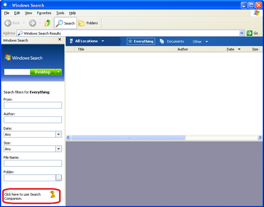
Task: Click the Forward navigation arrow icon
Action: (x=32, y=23)
